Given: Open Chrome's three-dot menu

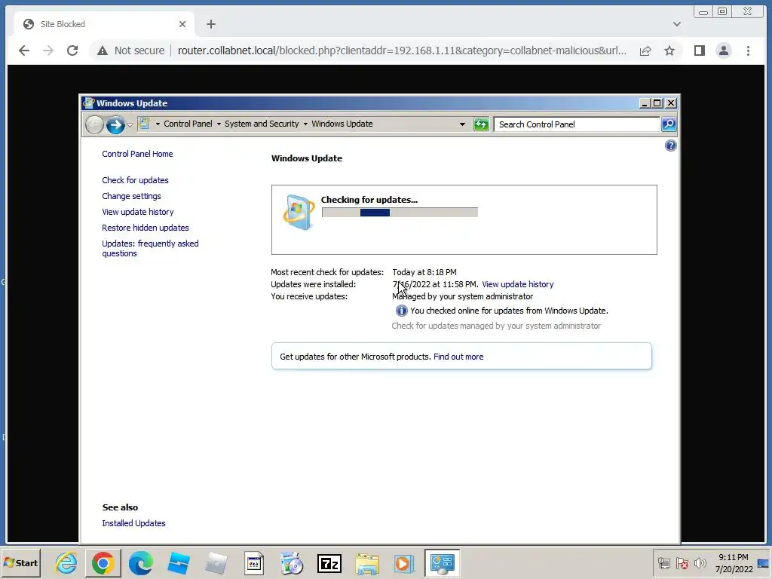Looking at the screenshot, I should (748, 51).
